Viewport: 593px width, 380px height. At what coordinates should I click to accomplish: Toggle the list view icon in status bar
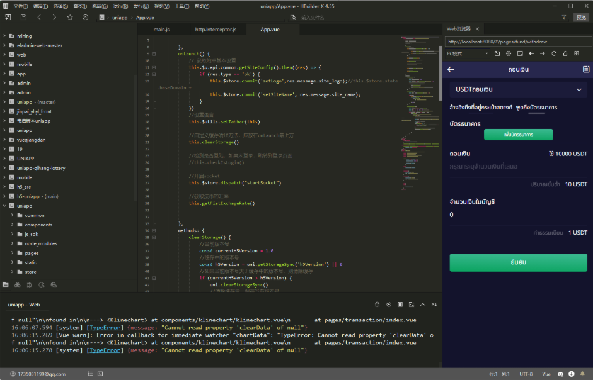point(90,374)
